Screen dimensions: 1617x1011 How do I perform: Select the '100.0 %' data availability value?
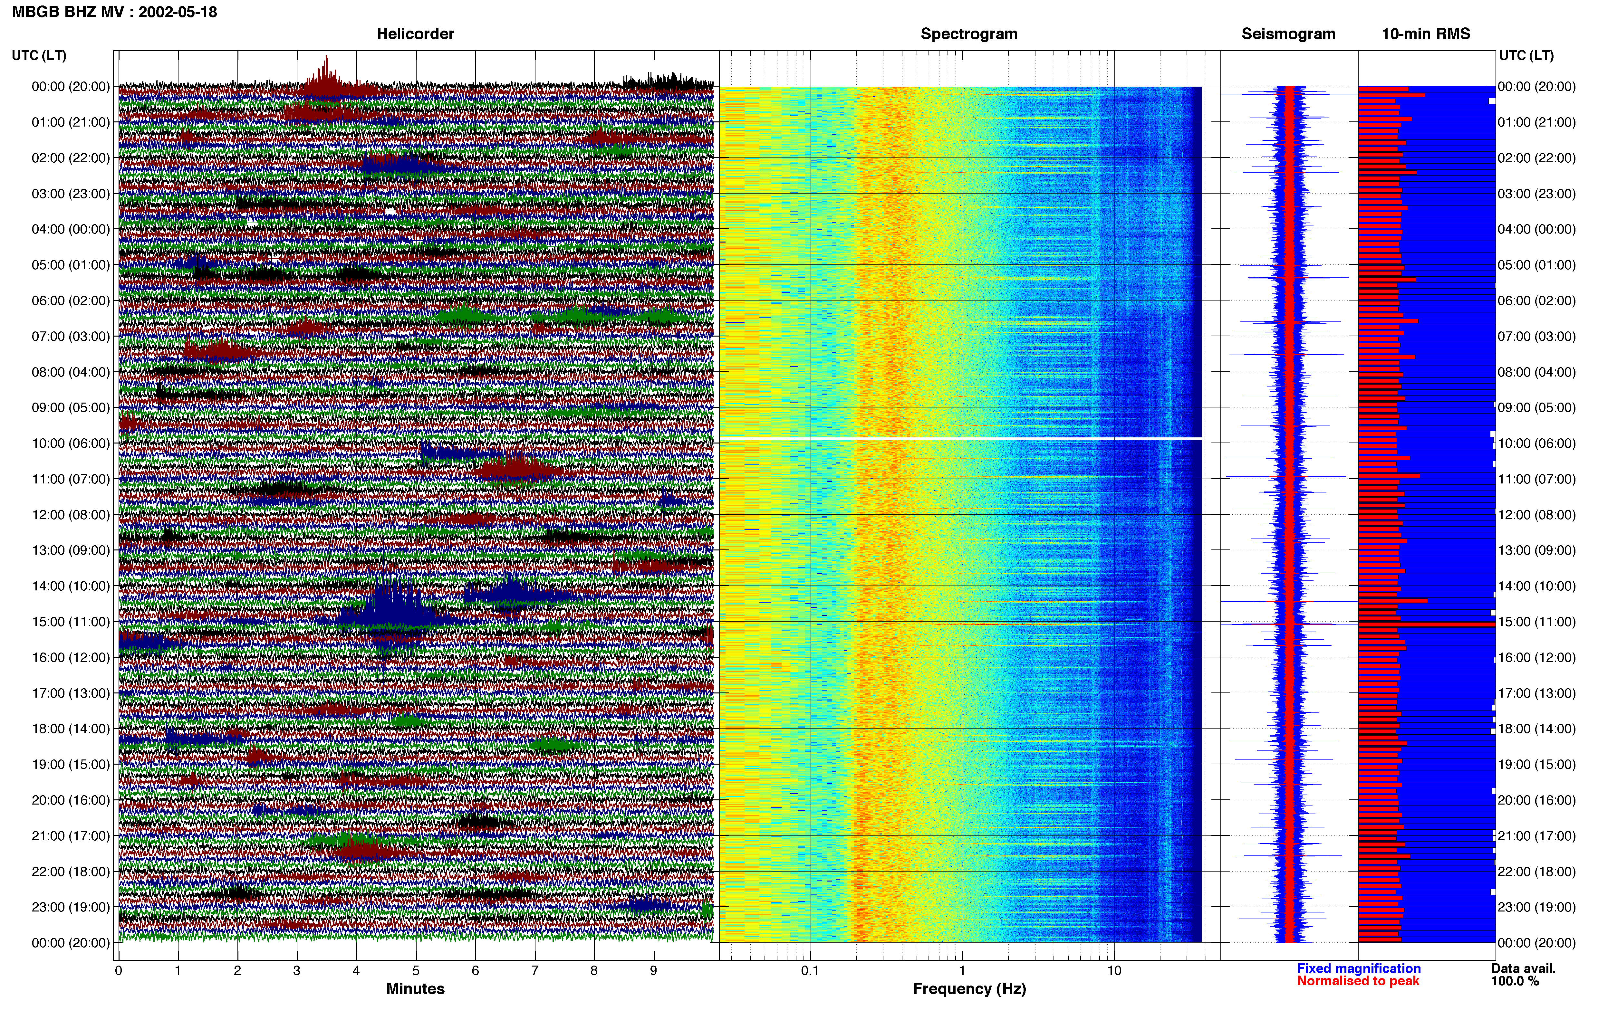click(x=1515, y=981)
